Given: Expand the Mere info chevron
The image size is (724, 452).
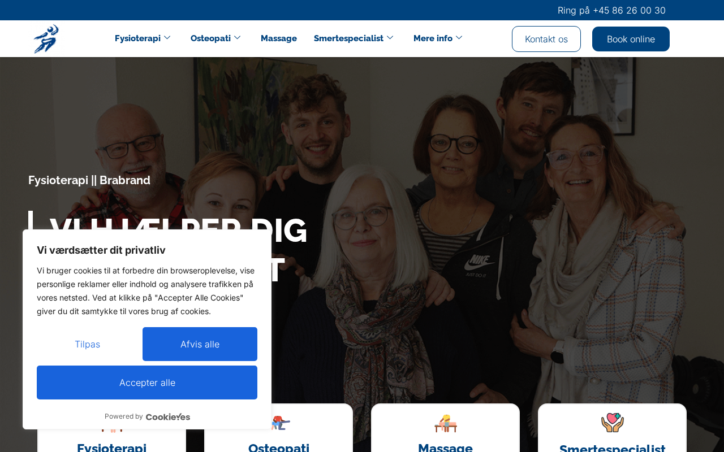Looking at the screenshot, I should (x=459, y=38).
